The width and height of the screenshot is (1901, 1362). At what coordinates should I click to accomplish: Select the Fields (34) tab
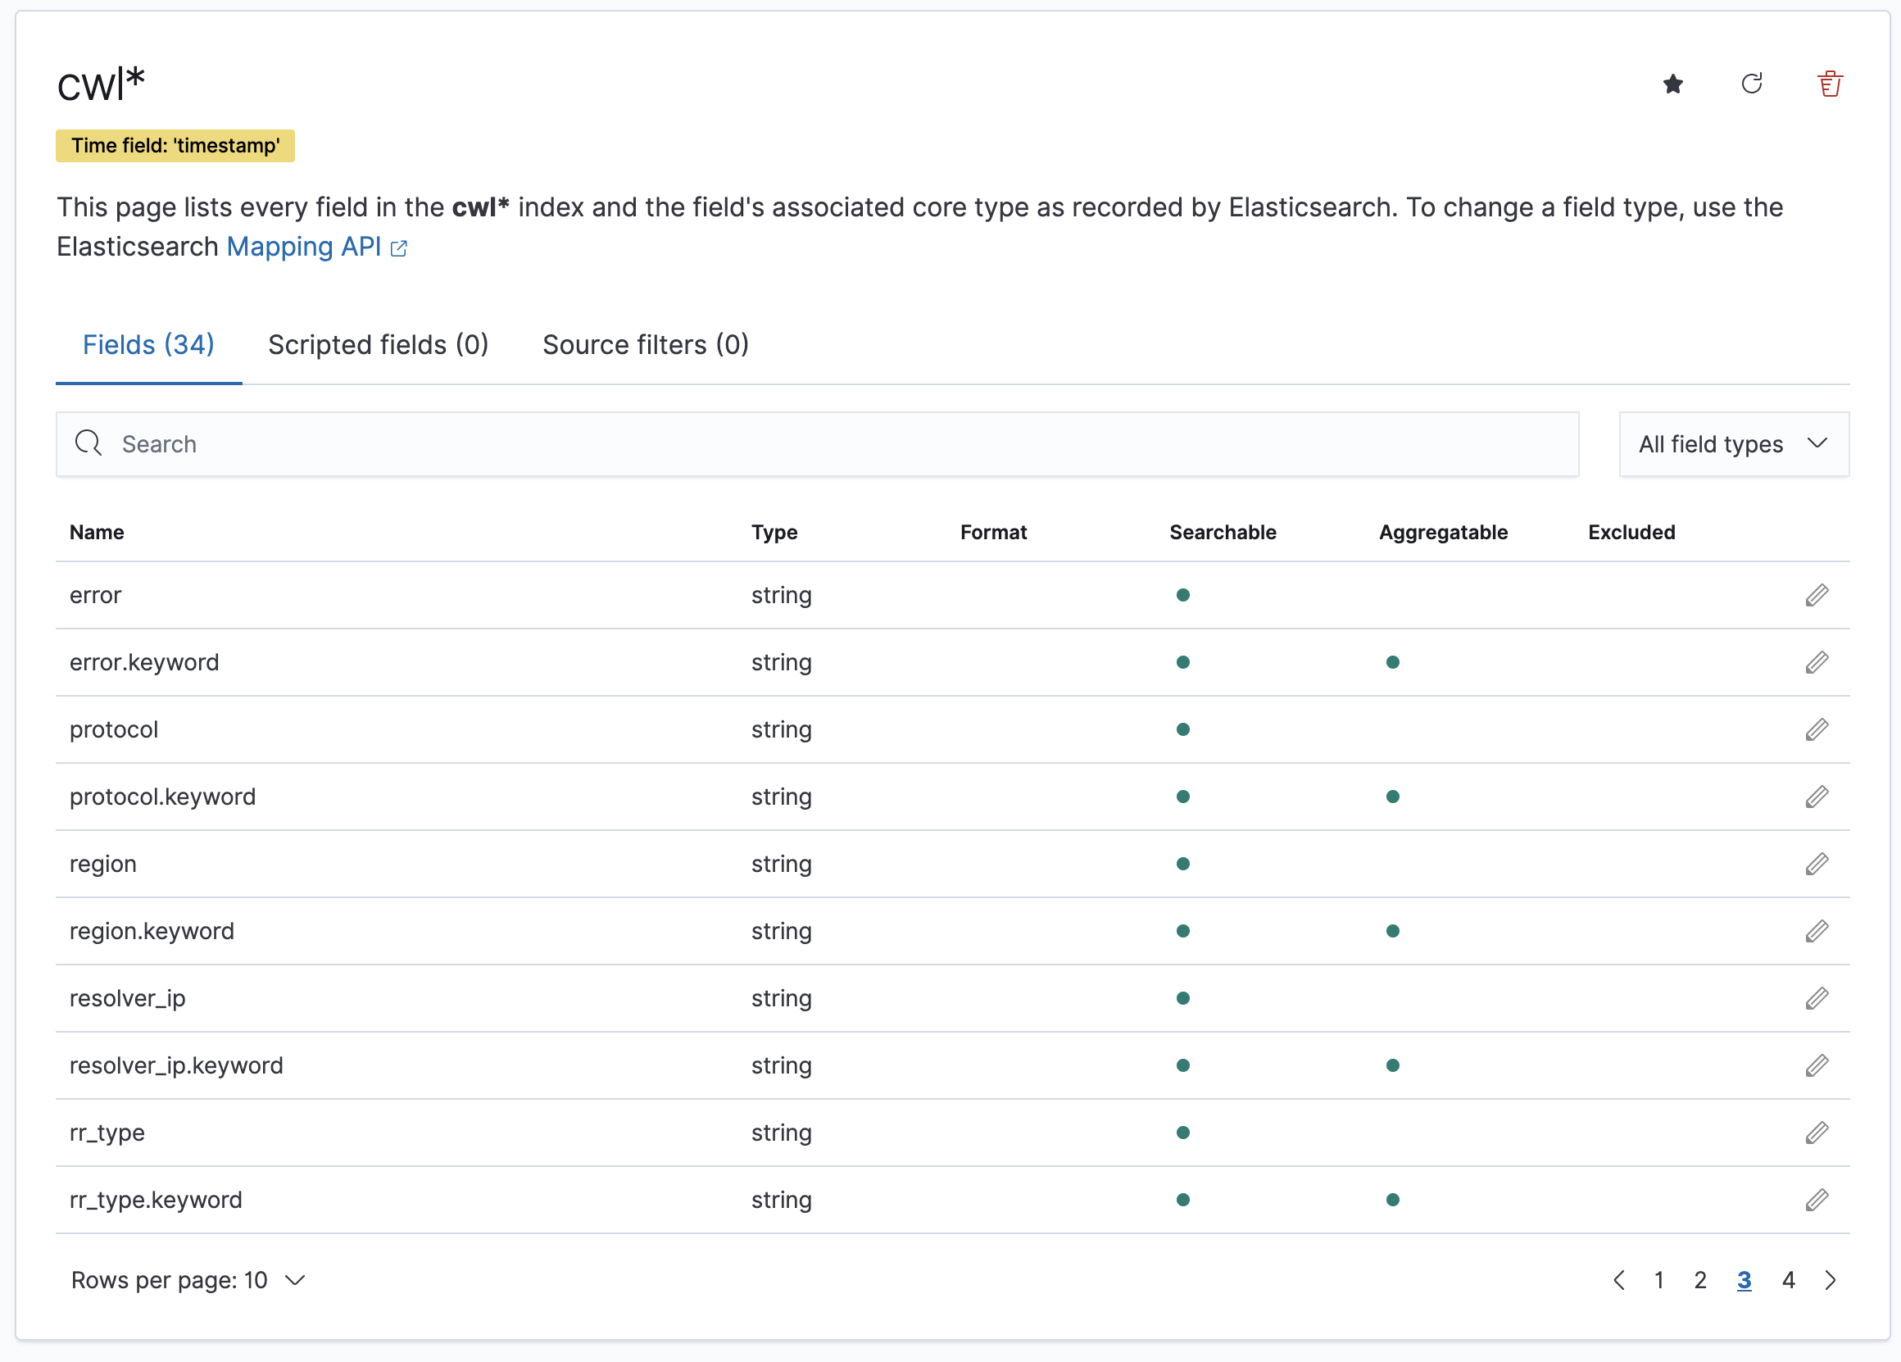click(148, 344)
